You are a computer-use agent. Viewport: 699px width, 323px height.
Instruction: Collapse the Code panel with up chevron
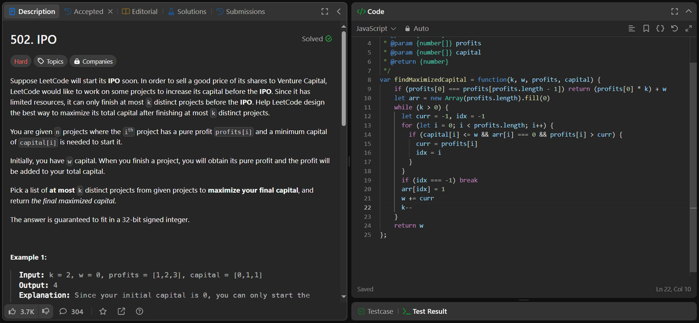[688, 12]
